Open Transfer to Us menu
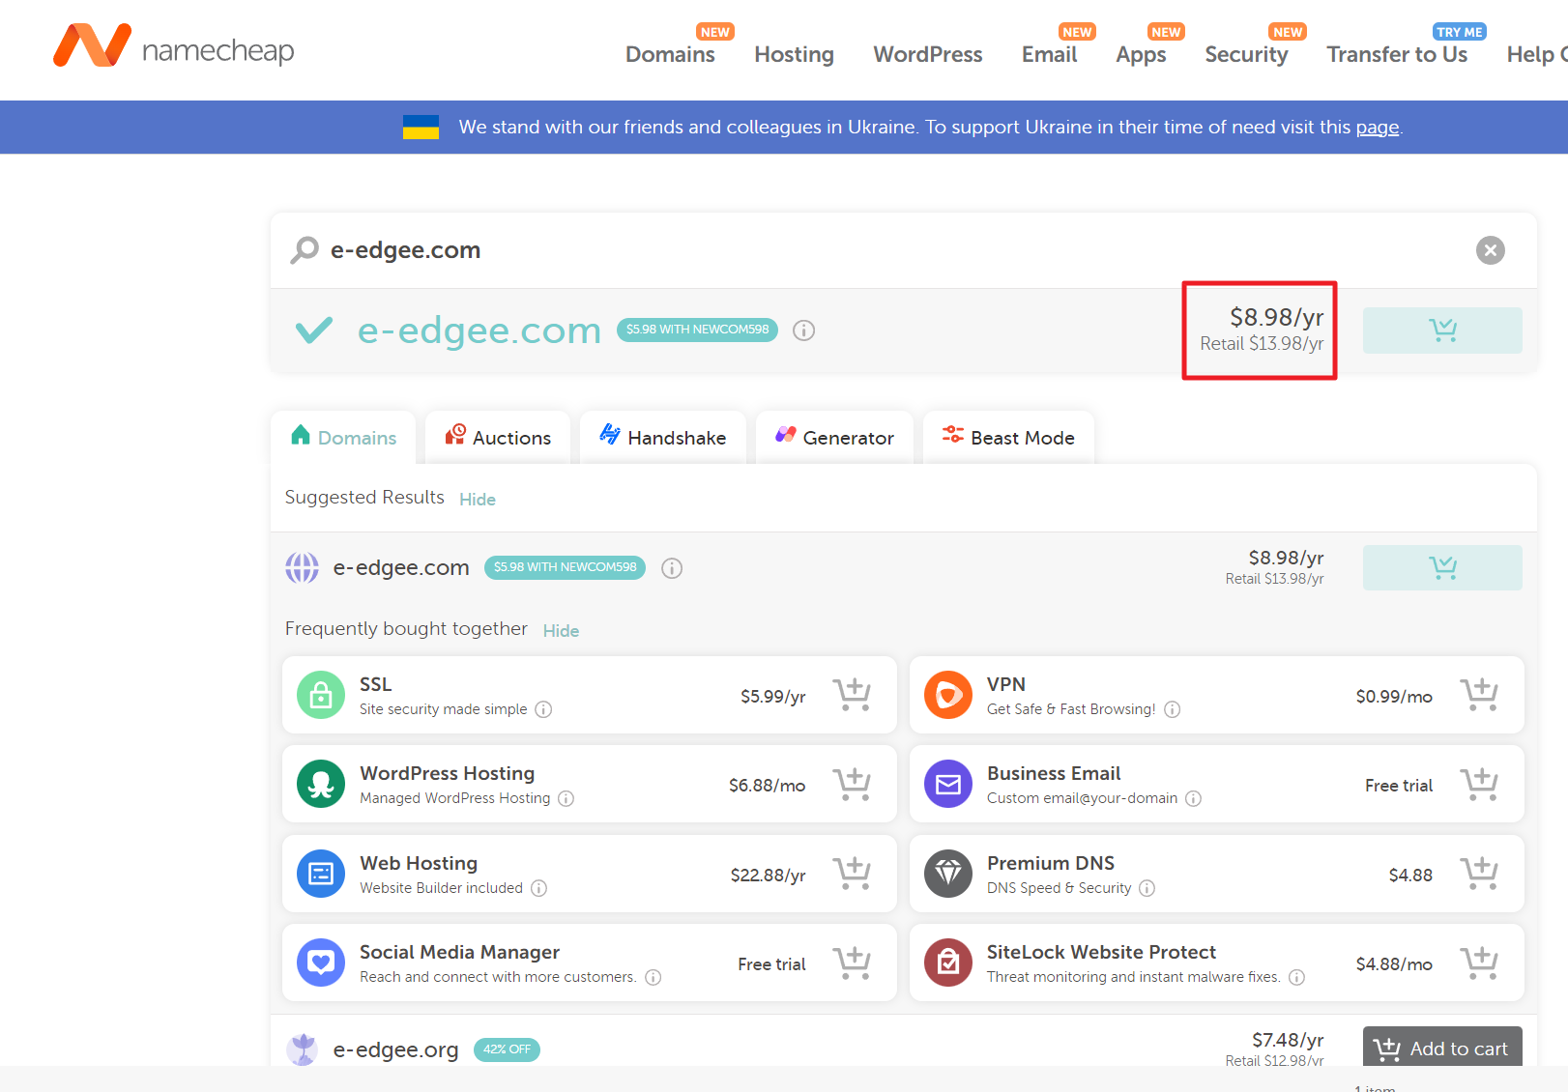1568x1092 pixels. click(x=1397, y=54)
